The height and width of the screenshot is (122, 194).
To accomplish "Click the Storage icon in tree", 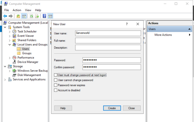I will click(10, 66).
